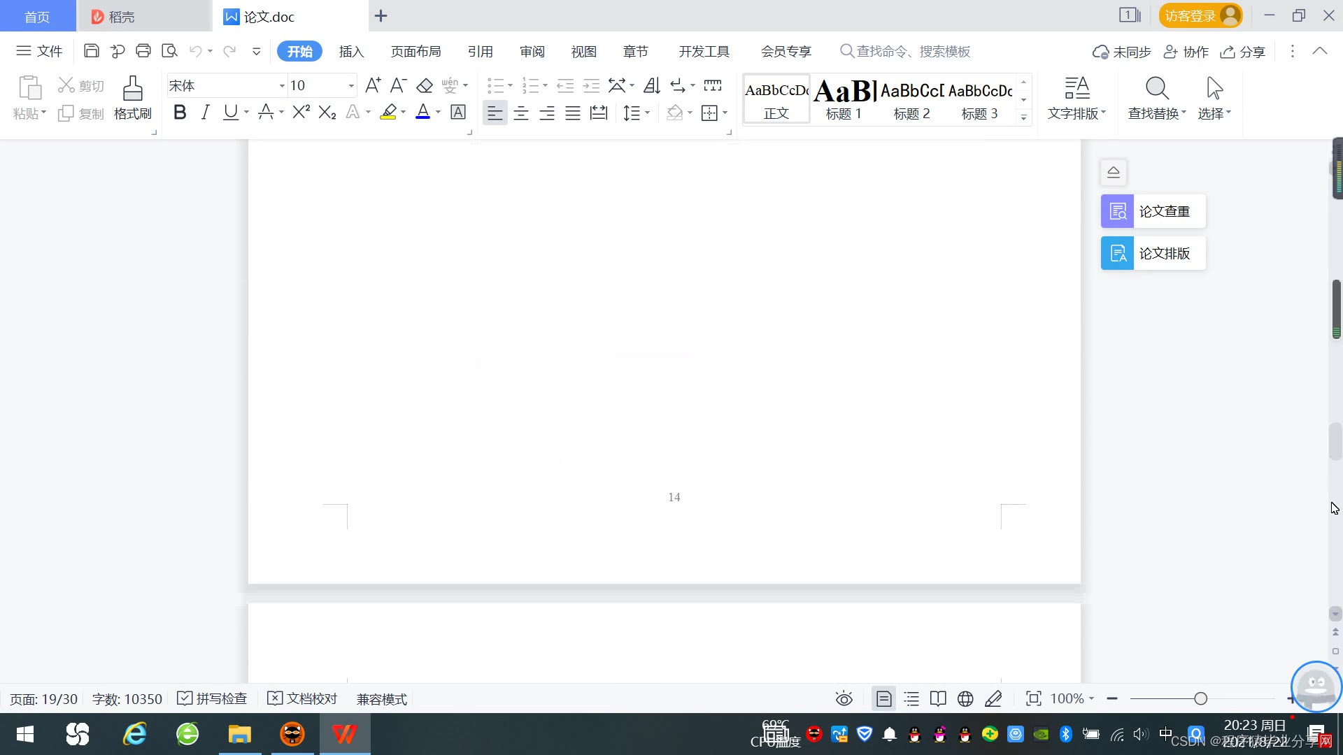
Task: Switch to outline view in status bar
Action: click(x=911, y=698)
